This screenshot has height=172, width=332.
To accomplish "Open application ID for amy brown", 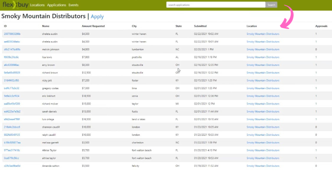I will pos(12,65).
